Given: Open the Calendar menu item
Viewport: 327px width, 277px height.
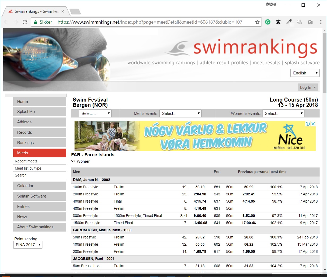Looking at the screenshot, I should coord(40,186).
